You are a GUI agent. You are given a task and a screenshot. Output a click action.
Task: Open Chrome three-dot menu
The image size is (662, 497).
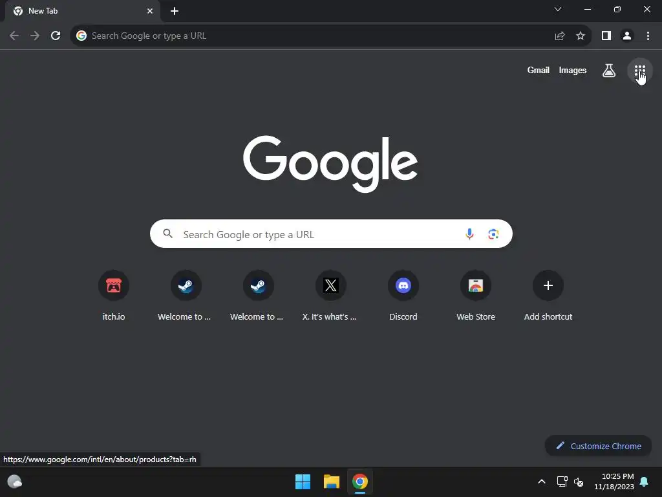point(648,36)
